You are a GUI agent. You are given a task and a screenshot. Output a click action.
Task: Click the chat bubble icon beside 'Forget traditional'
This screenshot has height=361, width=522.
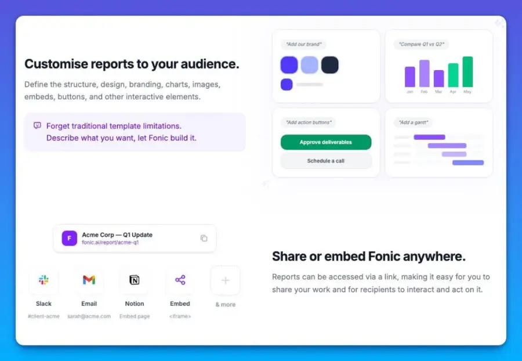[x=37, y=125]
